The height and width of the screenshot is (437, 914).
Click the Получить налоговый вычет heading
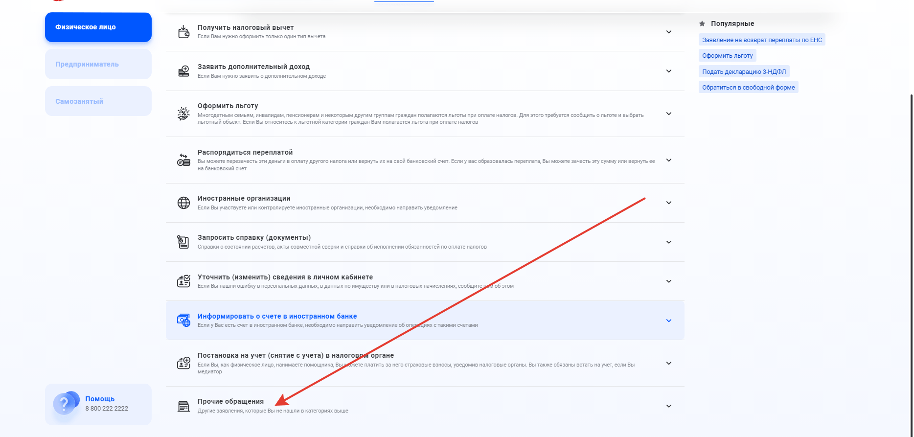click(x=246, y=27)
